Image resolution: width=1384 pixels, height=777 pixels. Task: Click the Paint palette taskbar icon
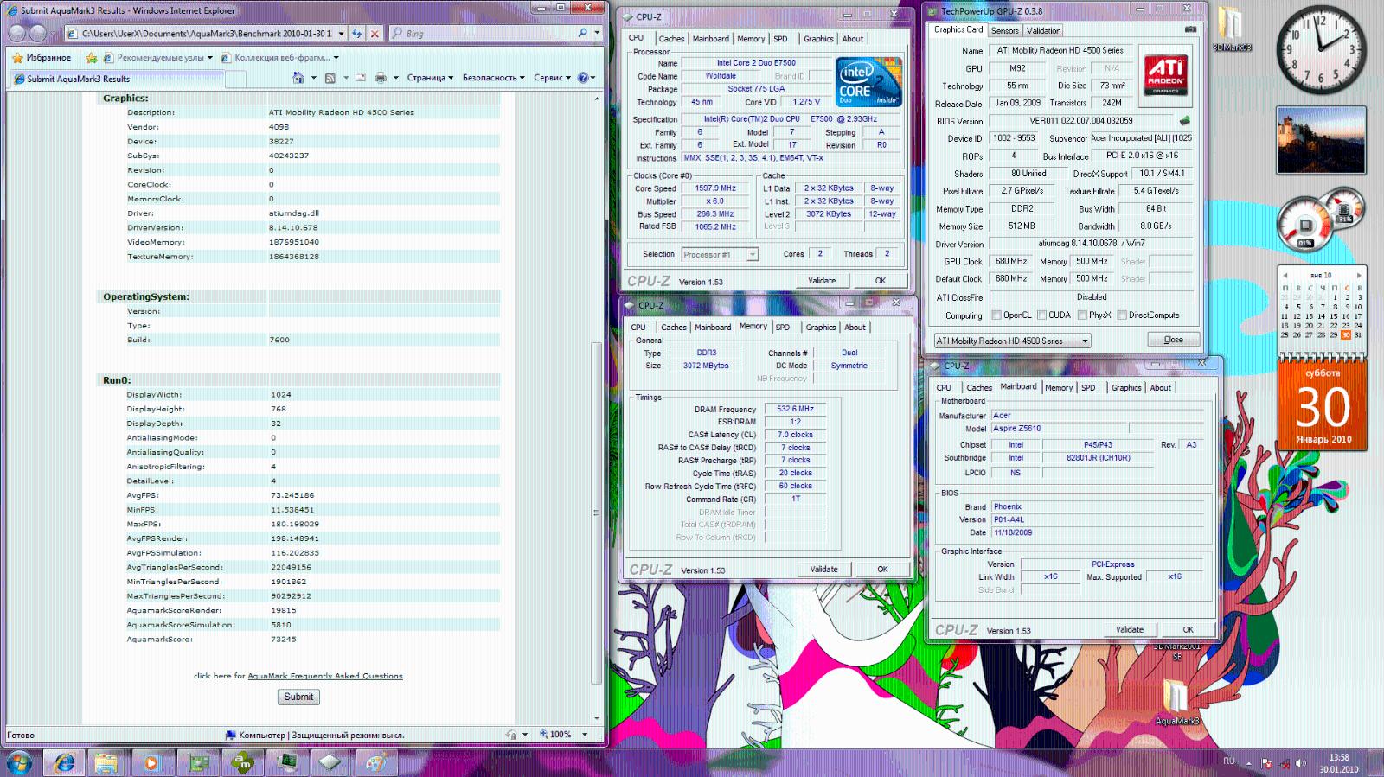click(x=375, y=763)
